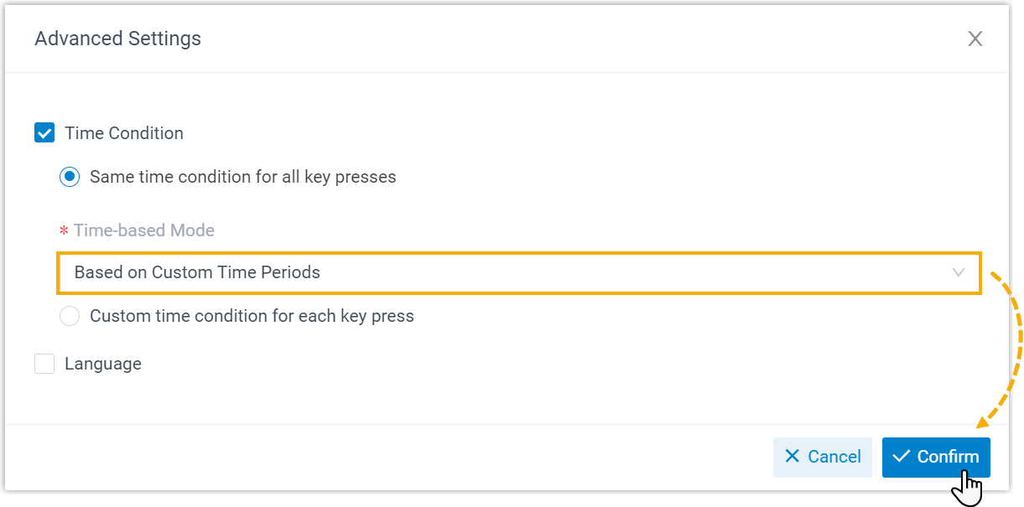
Task: Click the Advanced Settings dialog title
Action: 117,38
